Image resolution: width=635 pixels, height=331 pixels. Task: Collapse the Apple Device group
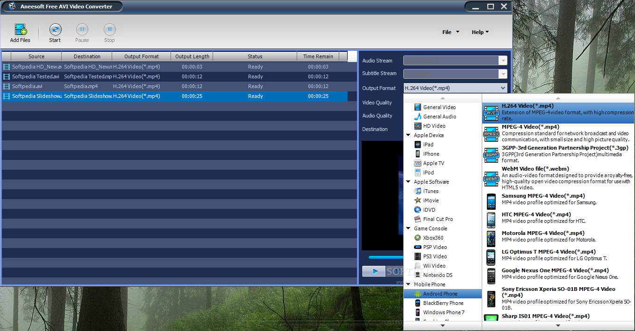(x=408, y=135)
